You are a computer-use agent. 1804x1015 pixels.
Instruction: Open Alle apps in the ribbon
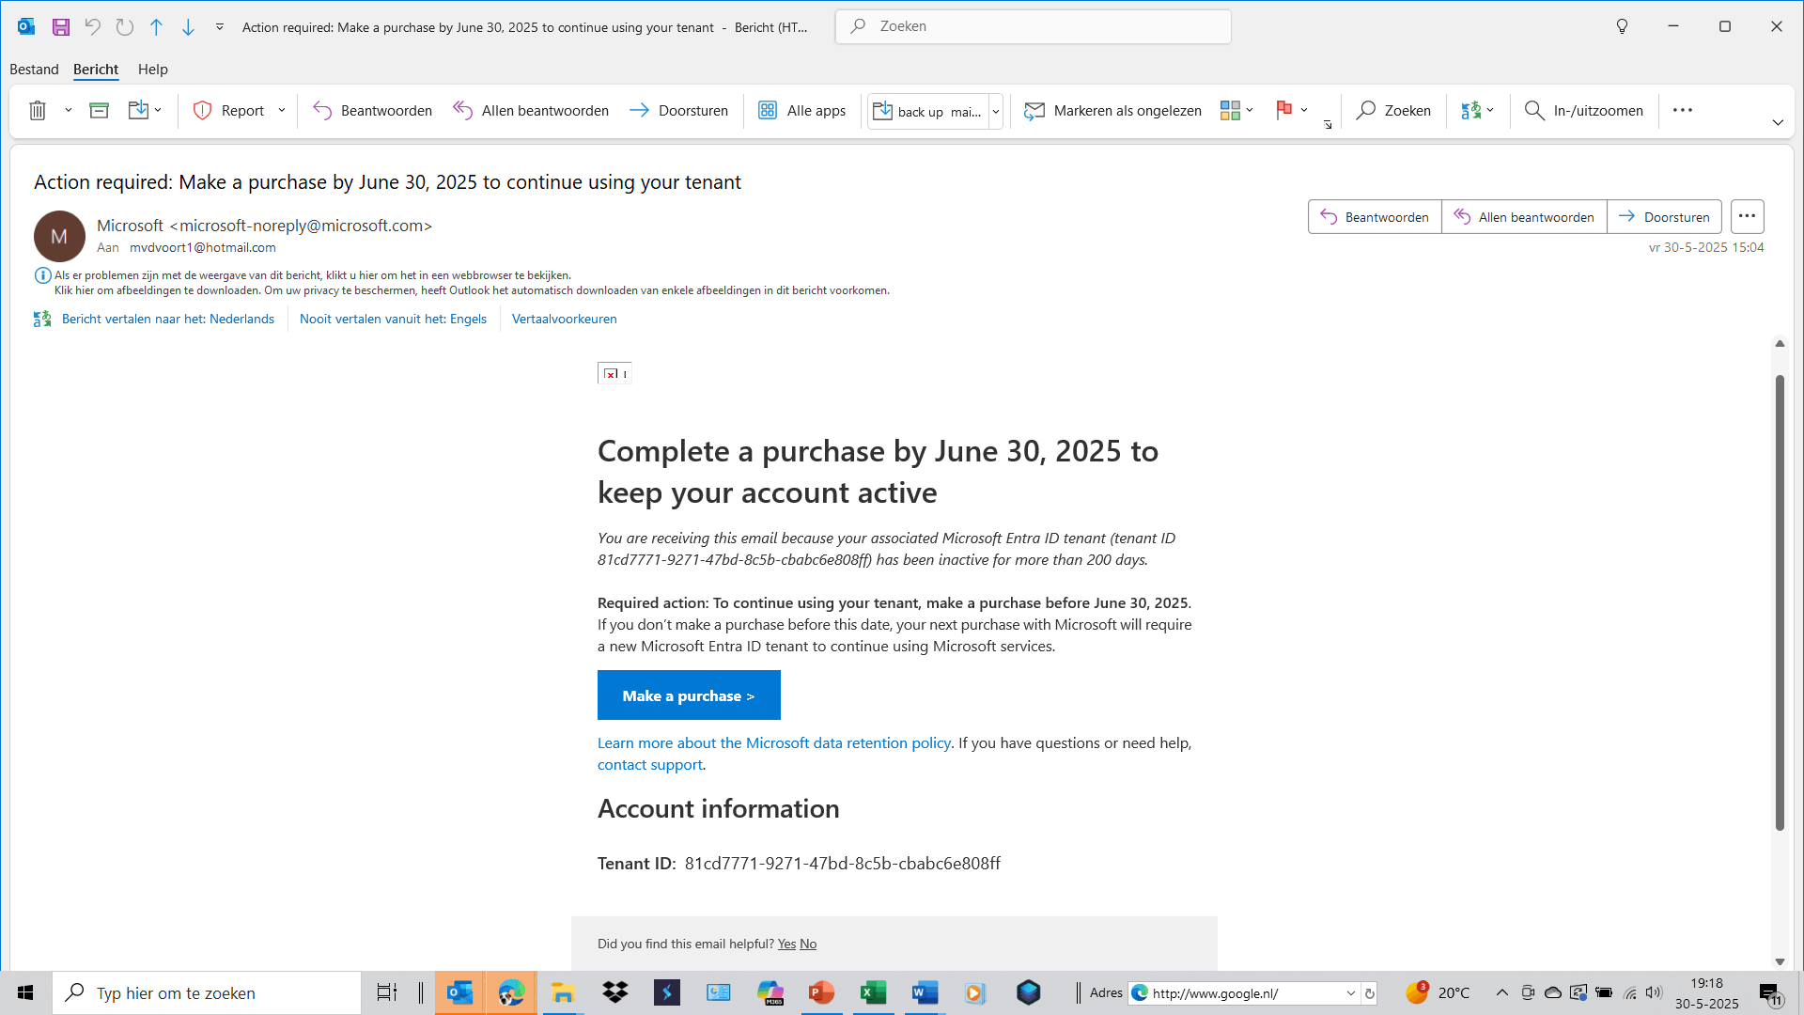[801, 110]
